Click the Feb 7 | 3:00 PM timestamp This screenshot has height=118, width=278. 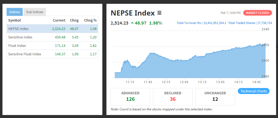tap(230, 13)
